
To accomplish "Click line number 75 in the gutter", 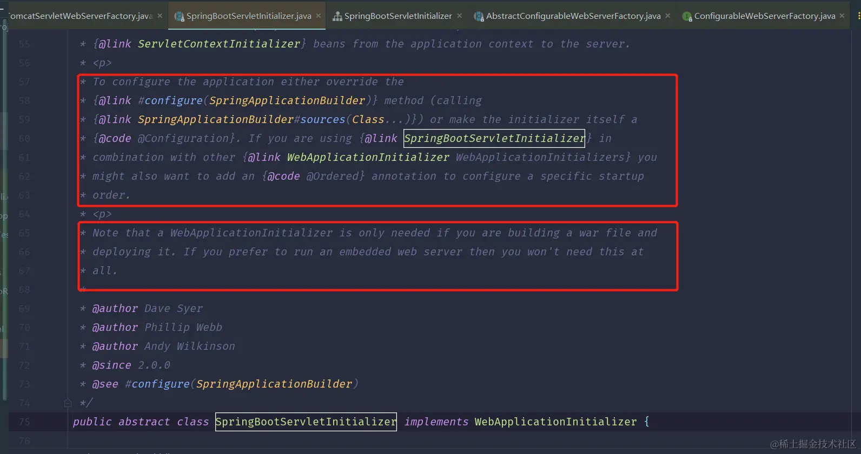I will point(24,422).
